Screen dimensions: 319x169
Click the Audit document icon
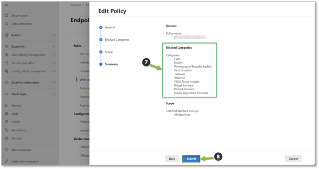pyautogui.click(x=6, y=114)
